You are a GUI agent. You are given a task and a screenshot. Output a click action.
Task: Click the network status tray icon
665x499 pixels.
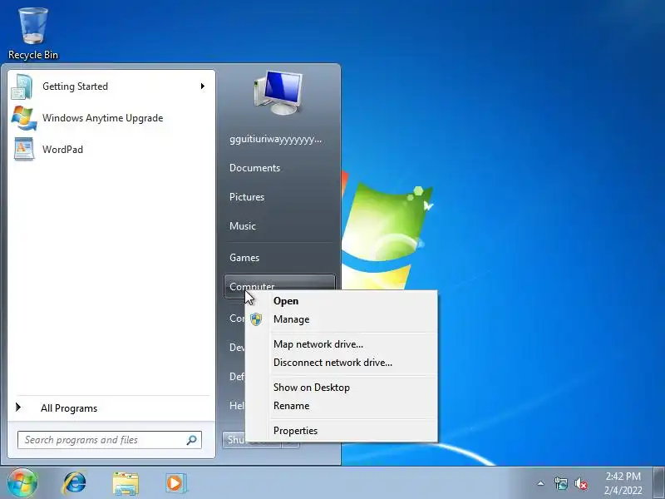(560, 483)
